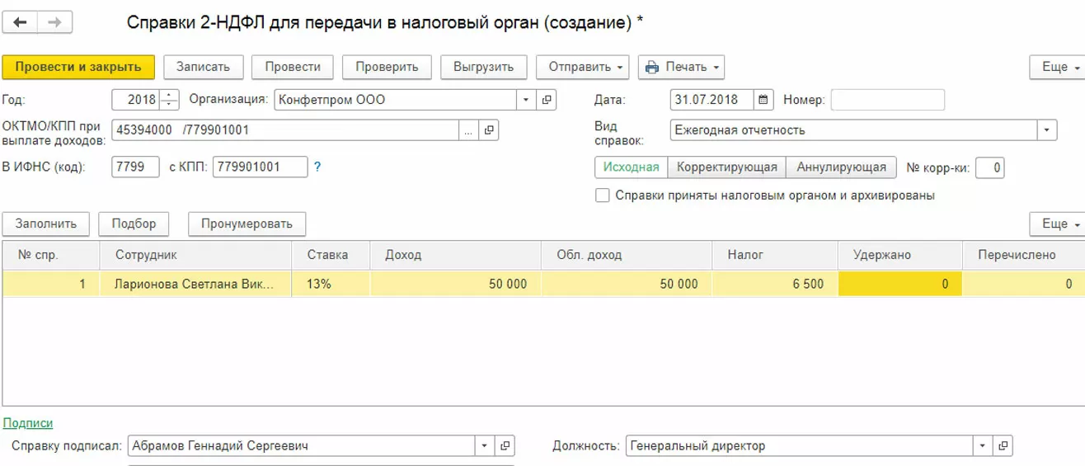
Task: Toggle 'Справки приняты налоговым органом и архивированы' checkbox
Action: 602,195
